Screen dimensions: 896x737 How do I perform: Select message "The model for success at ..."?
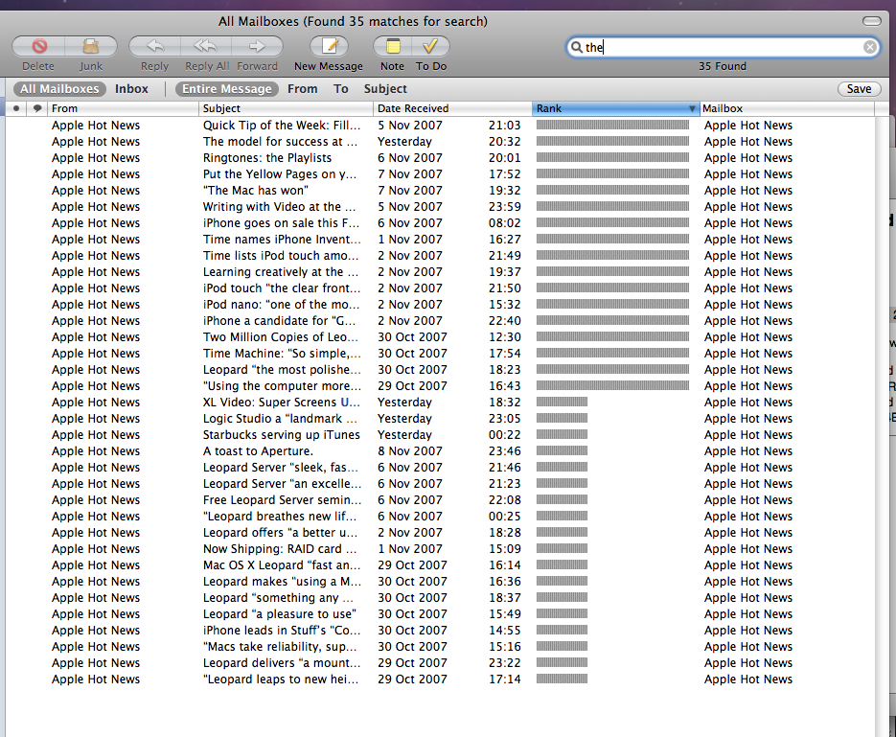[440, 141]
